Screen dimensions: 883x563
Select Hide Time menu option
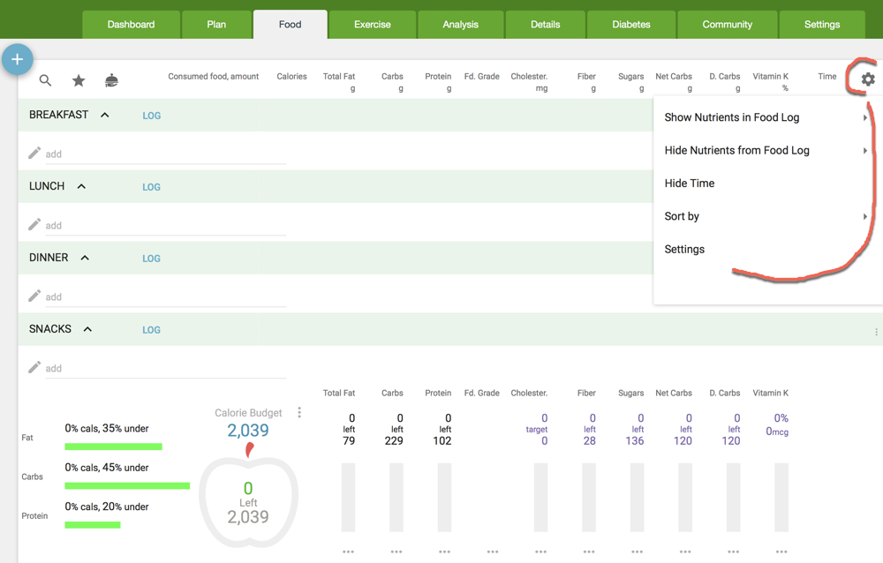coord(690,184)
